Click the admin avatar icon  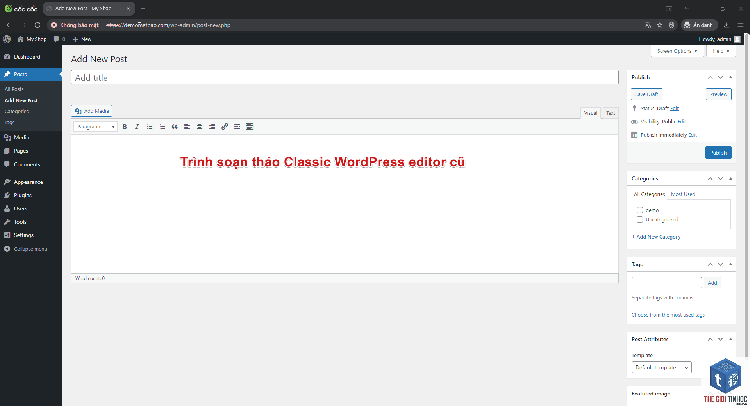[737, 39]
